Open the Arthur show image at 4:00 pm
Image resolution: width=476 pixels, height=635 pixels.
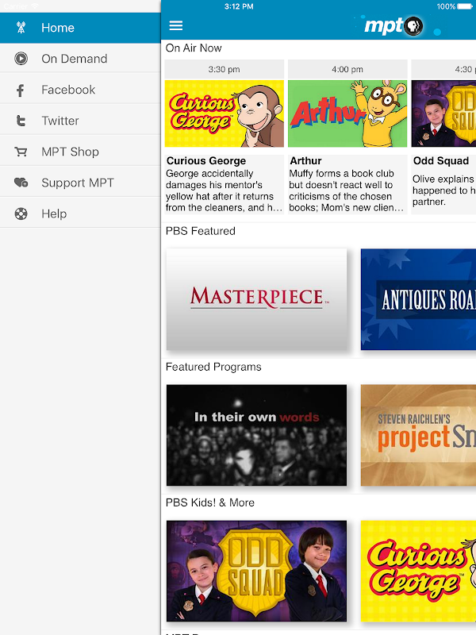[x=347, y=114]
